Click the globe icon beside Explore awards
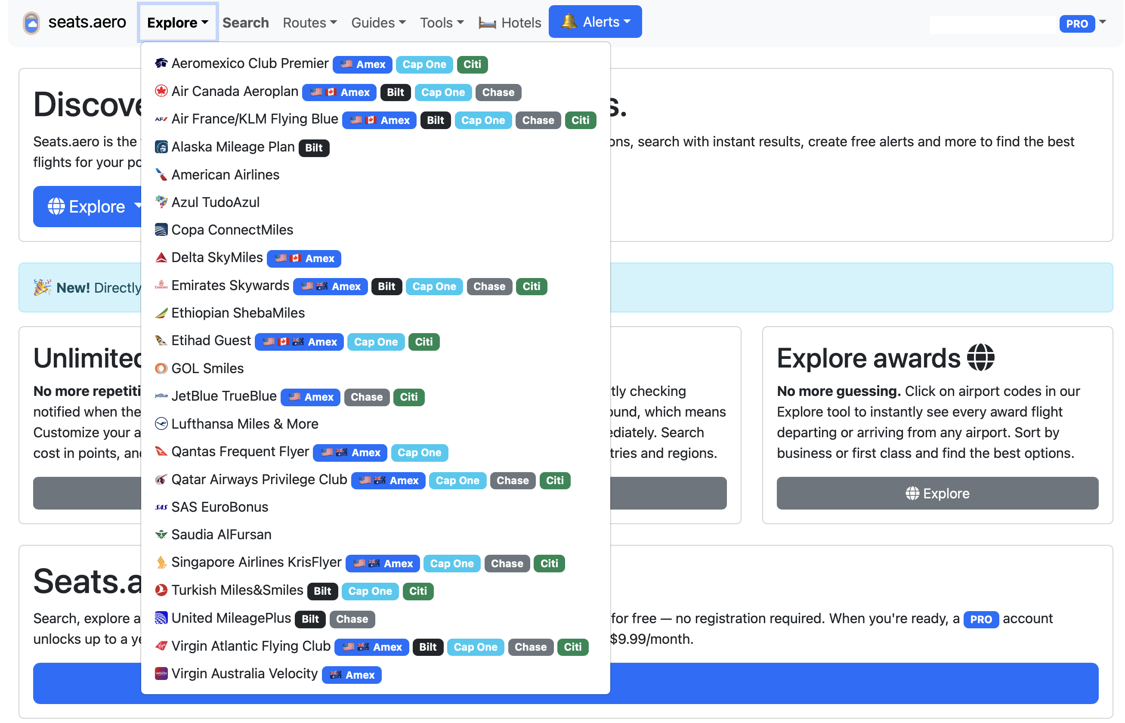1125x723 pixels. tap(980, 357)
